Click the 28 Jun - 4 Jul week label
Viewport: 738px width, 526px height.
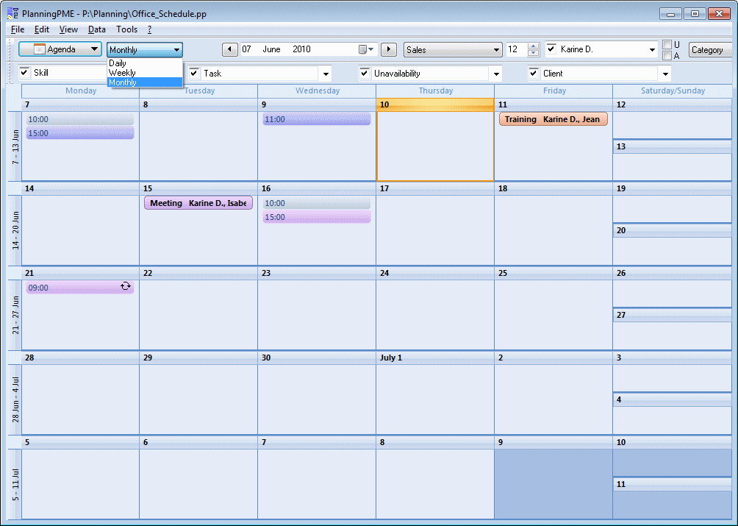tap(15, 399)
